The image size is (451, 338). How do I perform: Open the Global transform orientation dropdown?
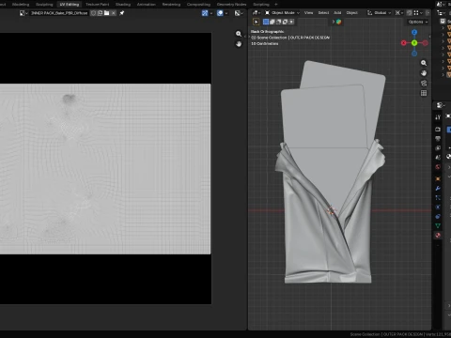(380, 13)
